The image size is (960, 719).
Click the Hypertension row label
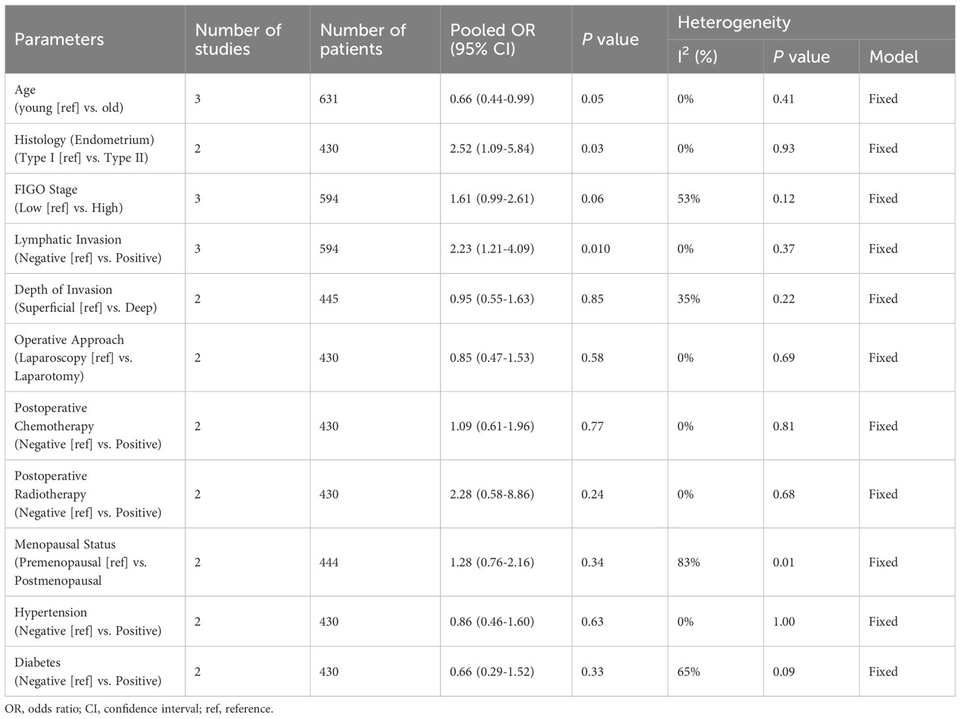pos(87,622)
